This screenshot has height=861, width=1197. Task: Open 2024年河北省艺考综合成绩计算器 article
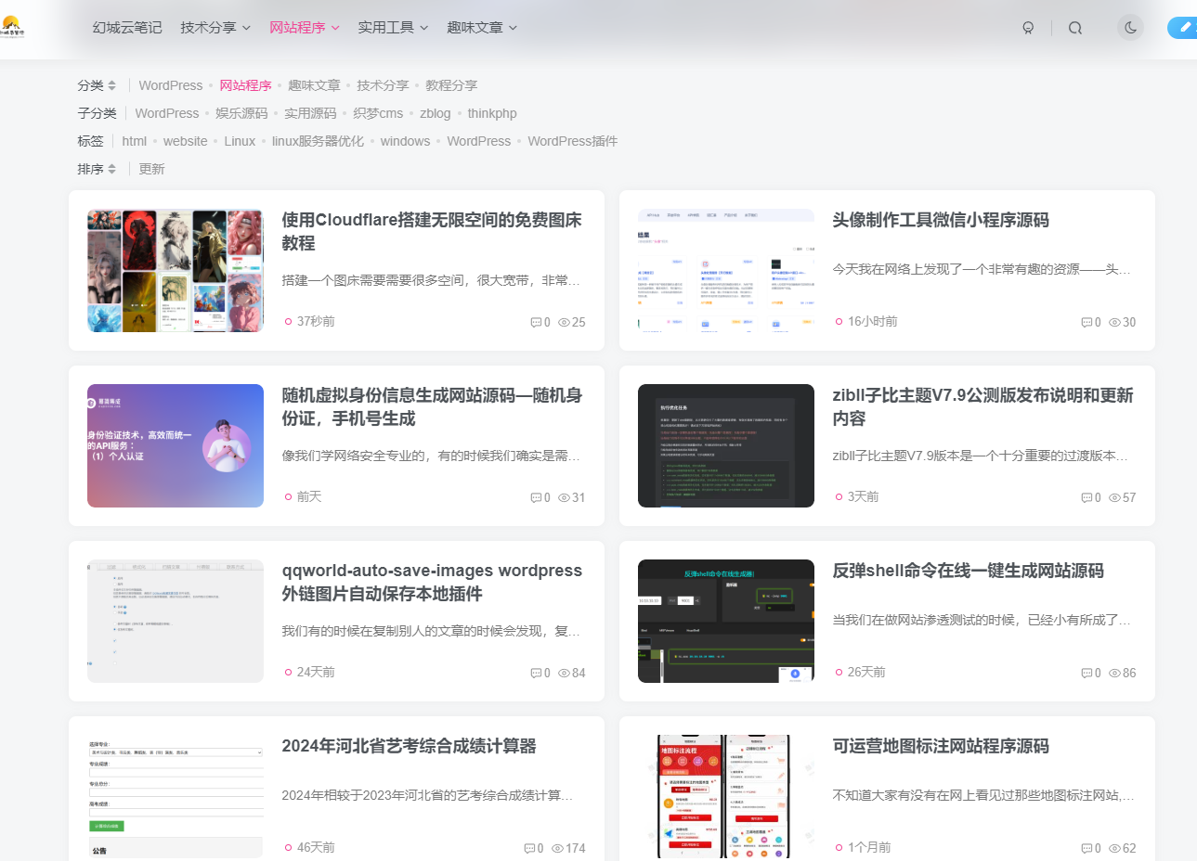click(x=409, y=746)
